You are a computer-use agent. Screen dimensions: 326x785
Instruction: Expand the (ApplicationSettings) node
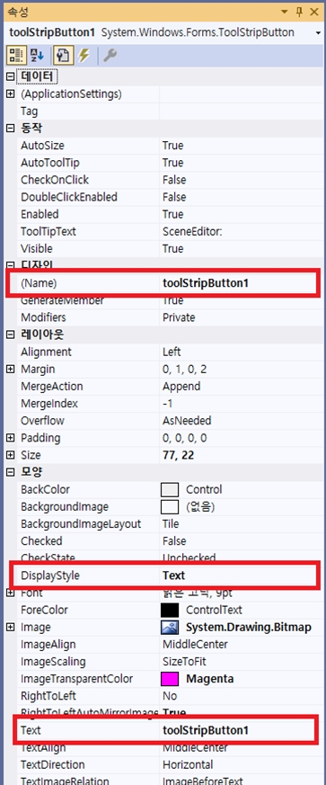click(x=10, y=94)
